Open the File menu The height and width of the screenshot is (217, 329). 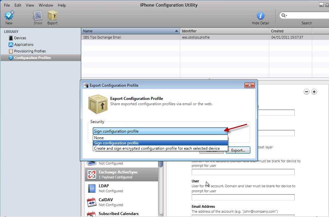pyautogui.click(x=7, y=5)
